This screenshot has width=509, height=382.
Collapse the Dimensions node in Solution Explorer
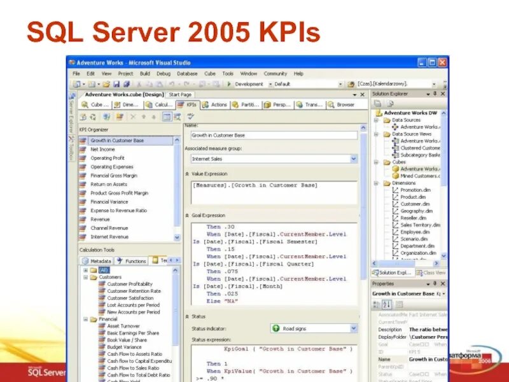tap(376, 183)
